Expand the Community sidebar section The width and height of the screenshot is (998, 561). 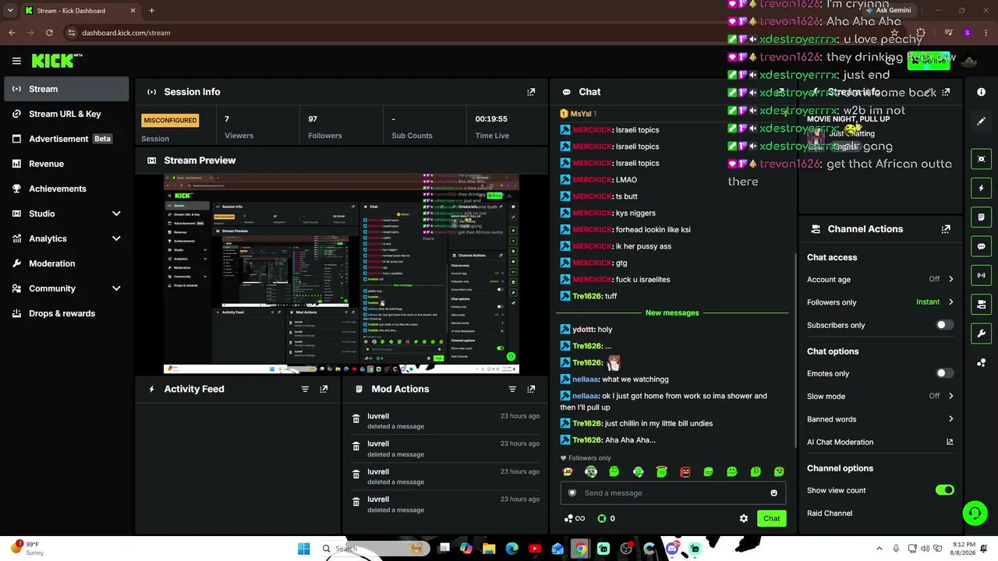click(x=116, y=288)
